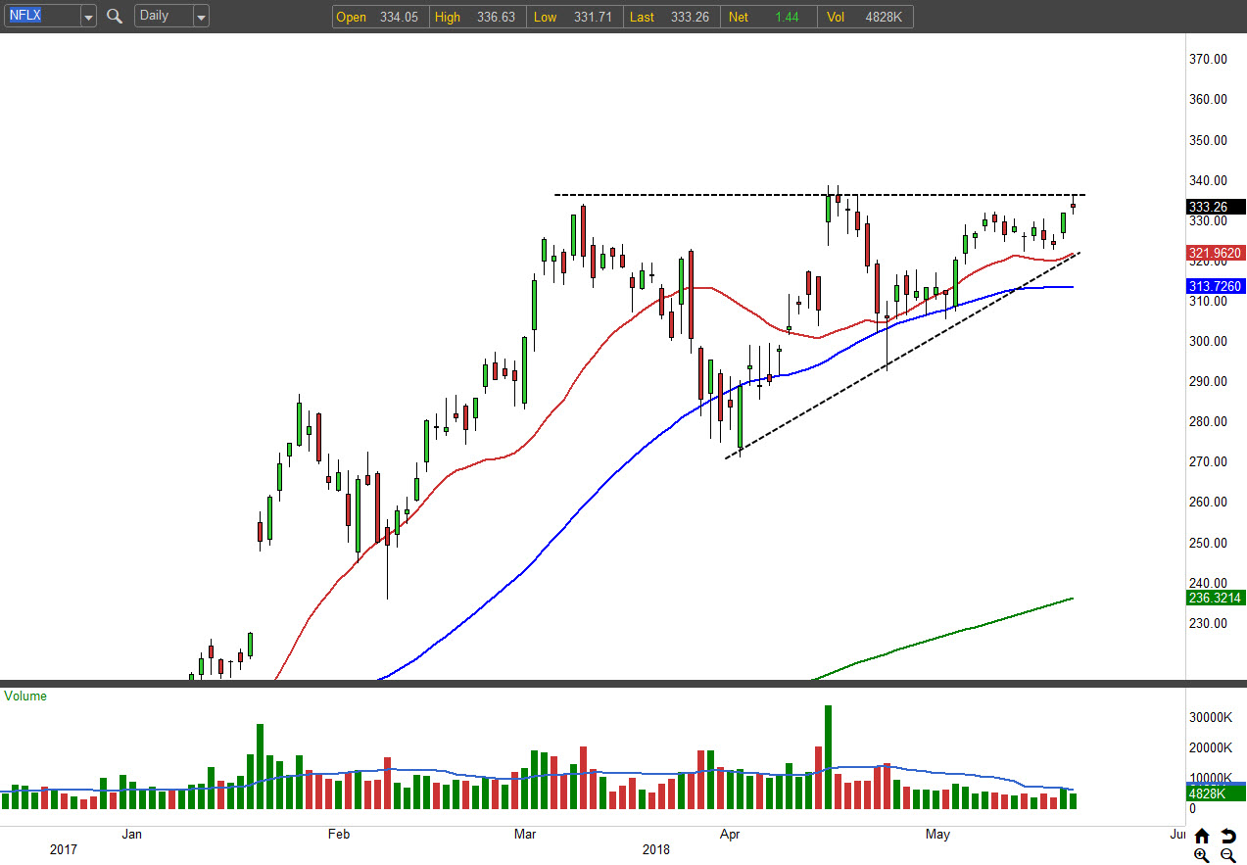Open the NFLX symbol dropdown arrow
The width and height of the screenshot is (1247, 865).
point(88,17)
